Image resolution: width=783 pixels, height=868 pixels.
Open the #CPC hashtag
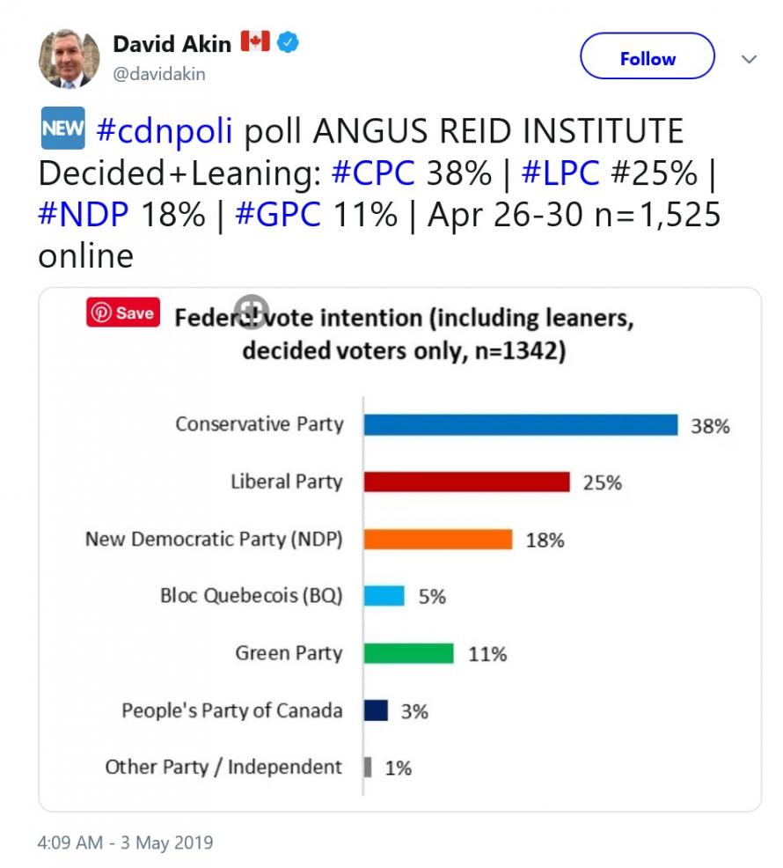373,173
